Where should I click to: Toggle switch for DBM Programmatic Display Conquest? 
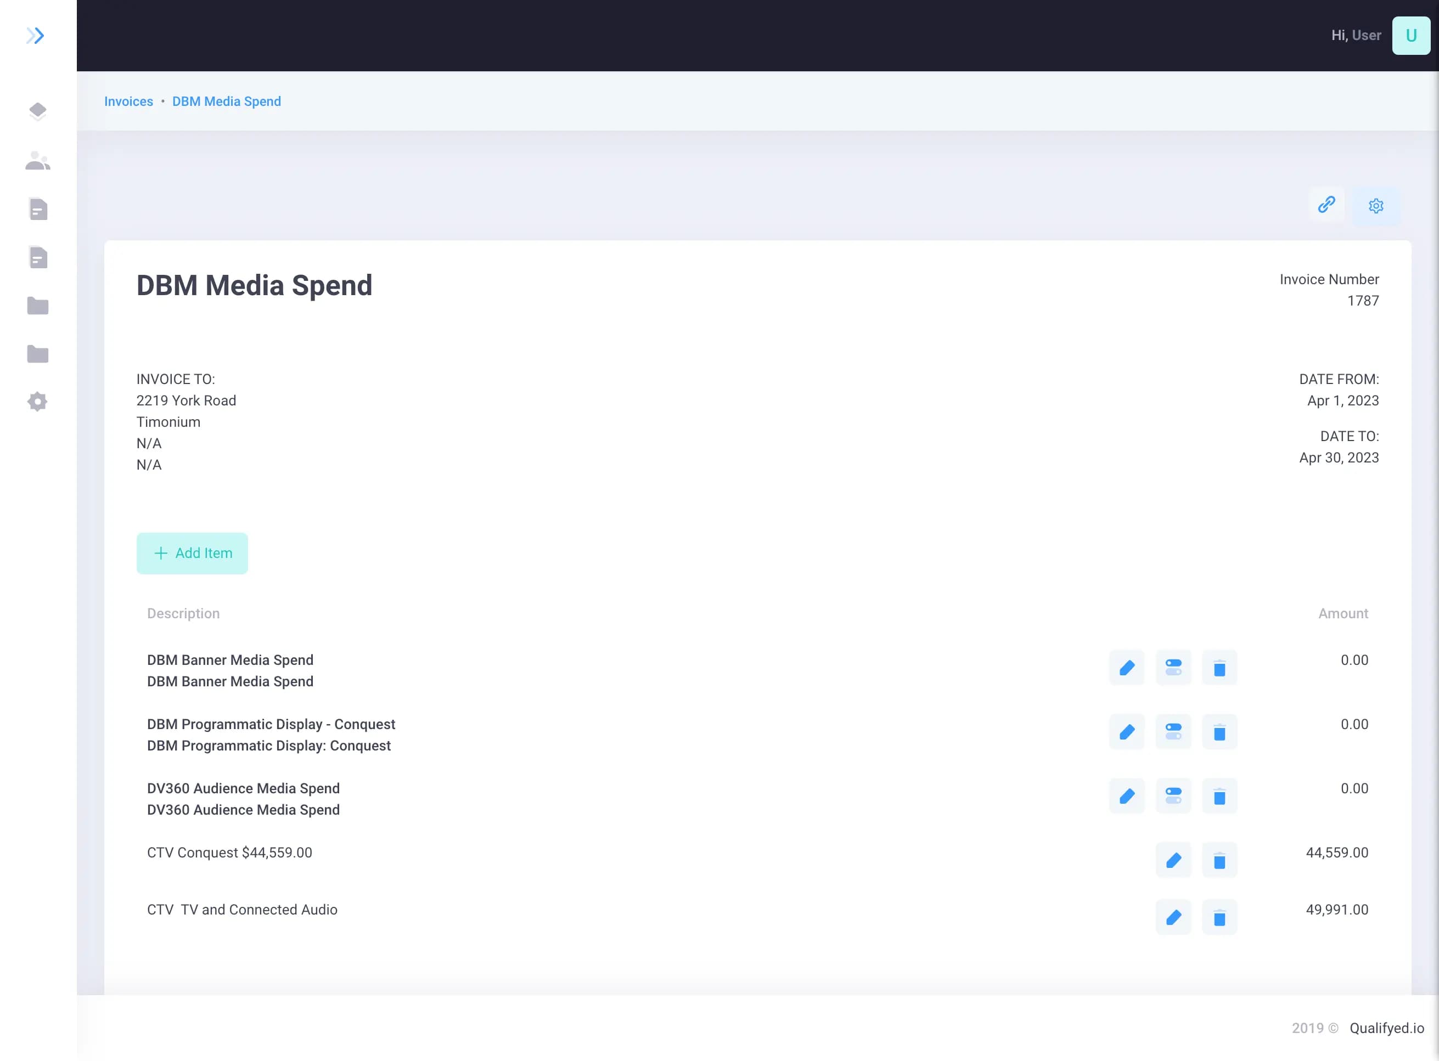(x=1173, y=732)
